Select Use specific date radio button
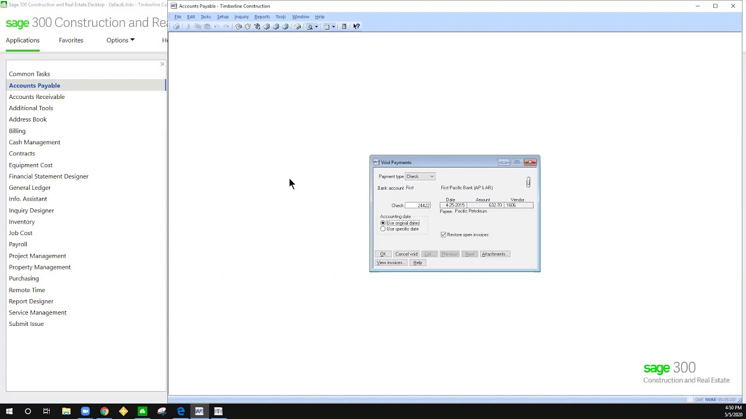This screenshot has width=746, height=419. [x=383, y=229]
